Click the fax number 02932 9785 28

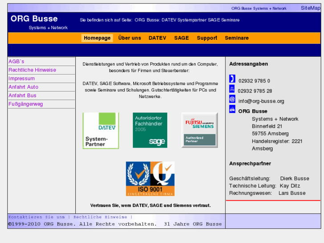coord(255,91)
